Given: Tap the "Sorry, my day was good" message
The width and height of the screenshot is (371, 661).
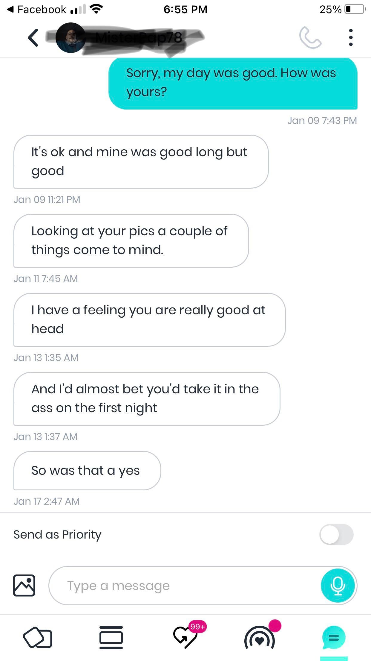Looking at the screenshot, I should pos(233,83).
